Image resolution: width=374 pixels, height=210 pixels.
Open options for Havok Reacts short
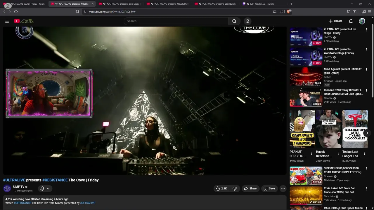pos(338,153)
